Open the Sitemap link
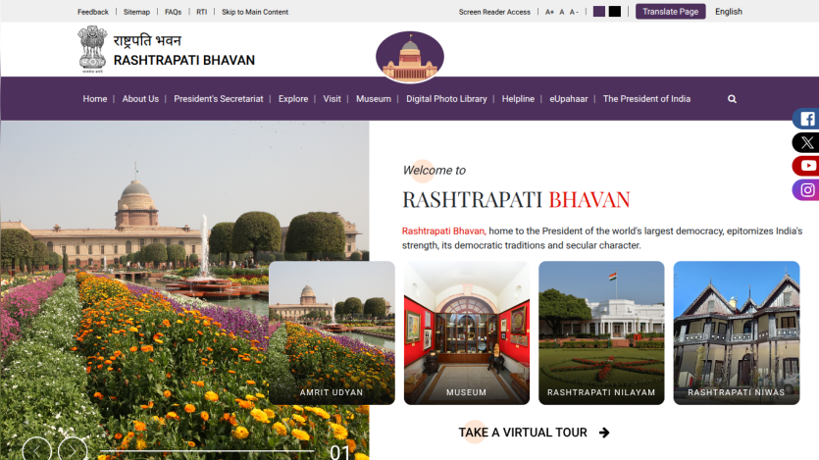 point(136,12)
